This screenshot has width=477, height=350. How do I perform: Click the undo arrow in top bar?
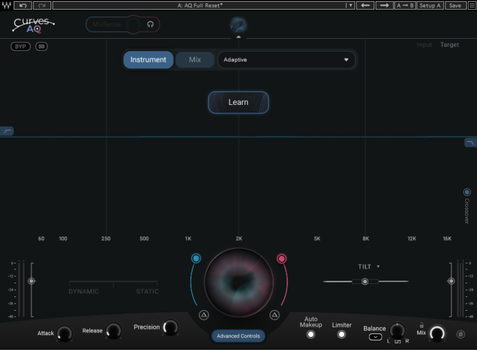23,5
